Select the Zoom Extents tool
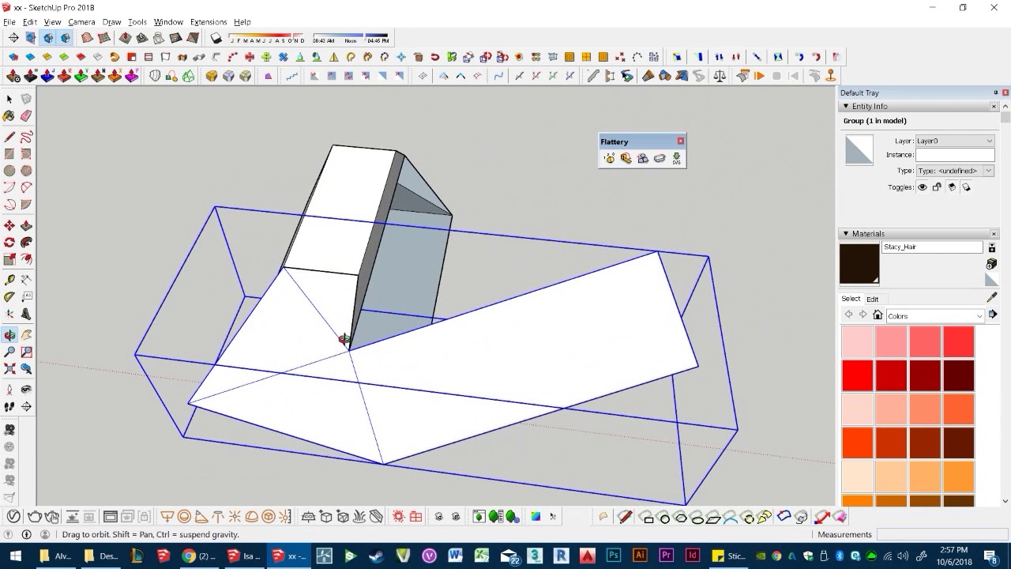 pos(9,369)
